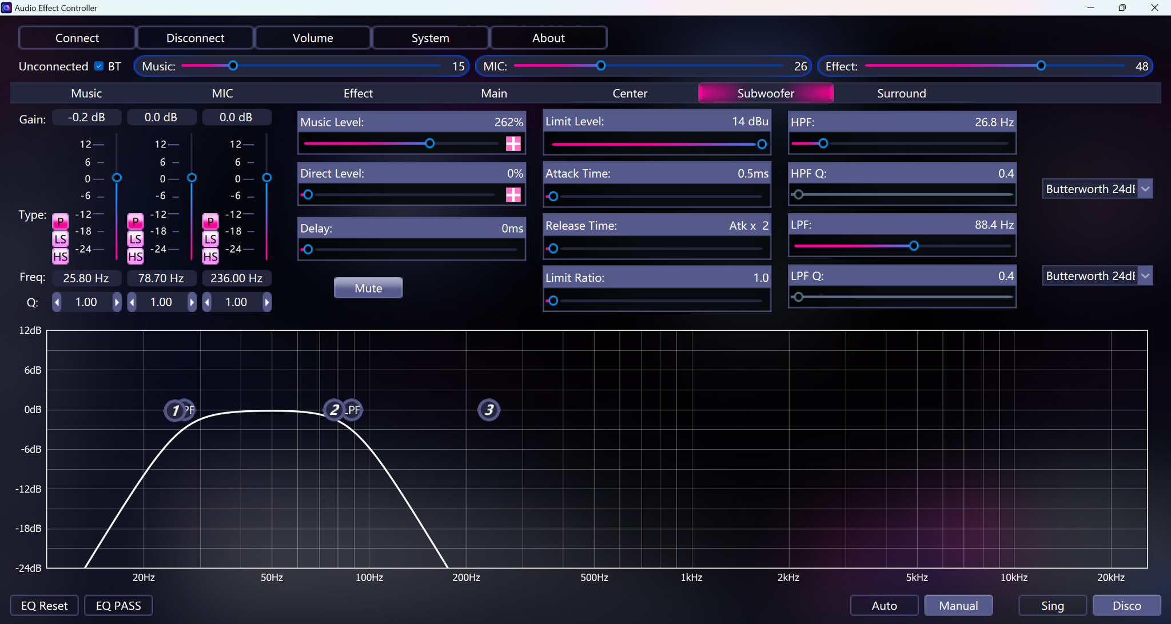Open the About dialog
The height and width of the screenshot is (624, 1171).
coord(548,38)
